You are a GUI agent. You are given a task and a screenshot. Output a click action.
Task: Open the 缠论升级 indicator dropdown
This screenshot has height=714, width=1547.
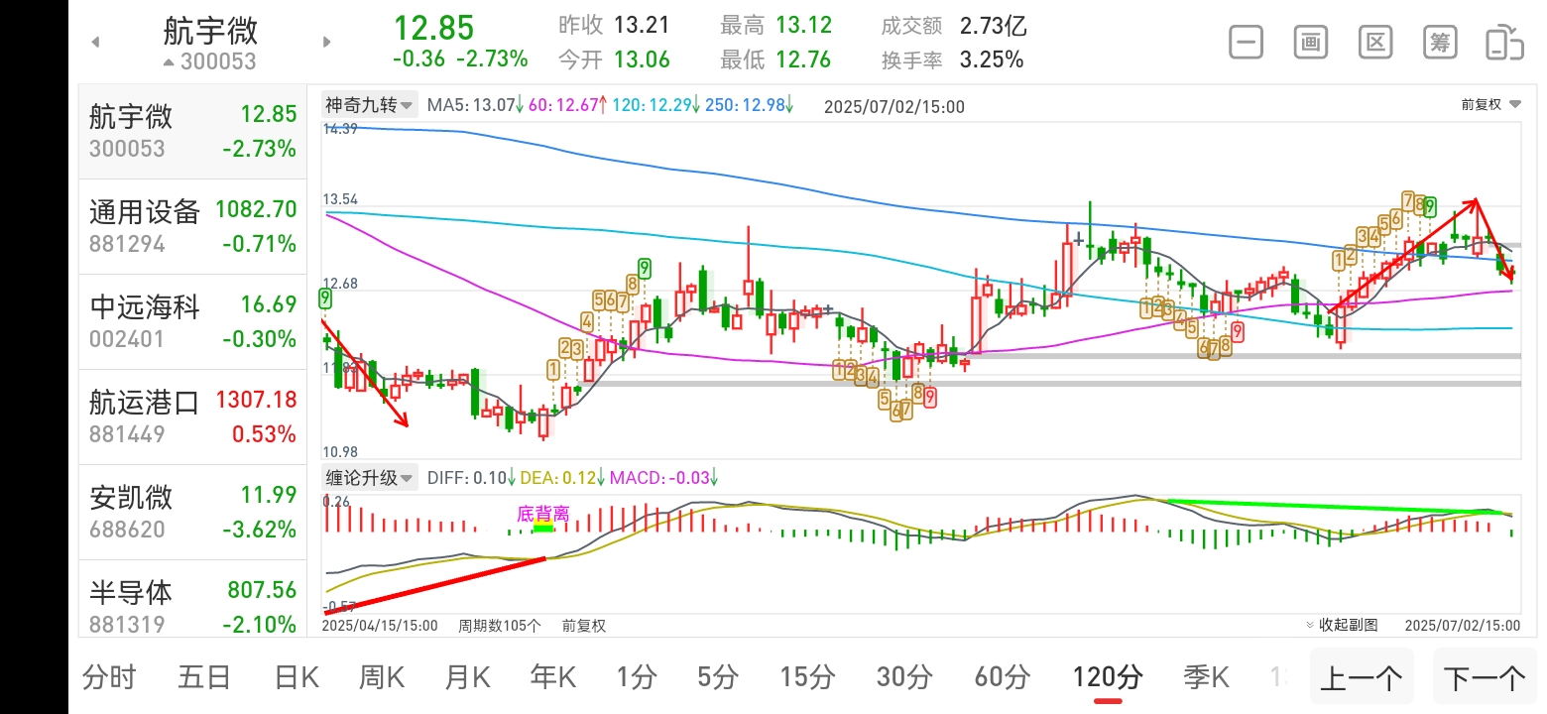point(370,477)
